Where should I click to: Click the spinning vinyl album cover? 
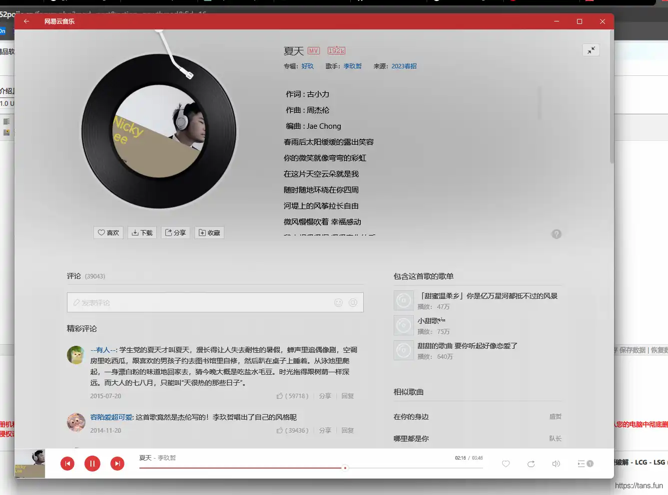[159, 131]
